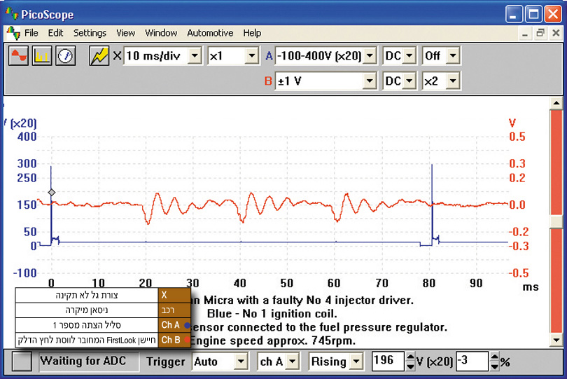The height and width of the screenshot is (379, 567).
Task: Click the trigger voltage field showing 196
Action: point(387,361)
